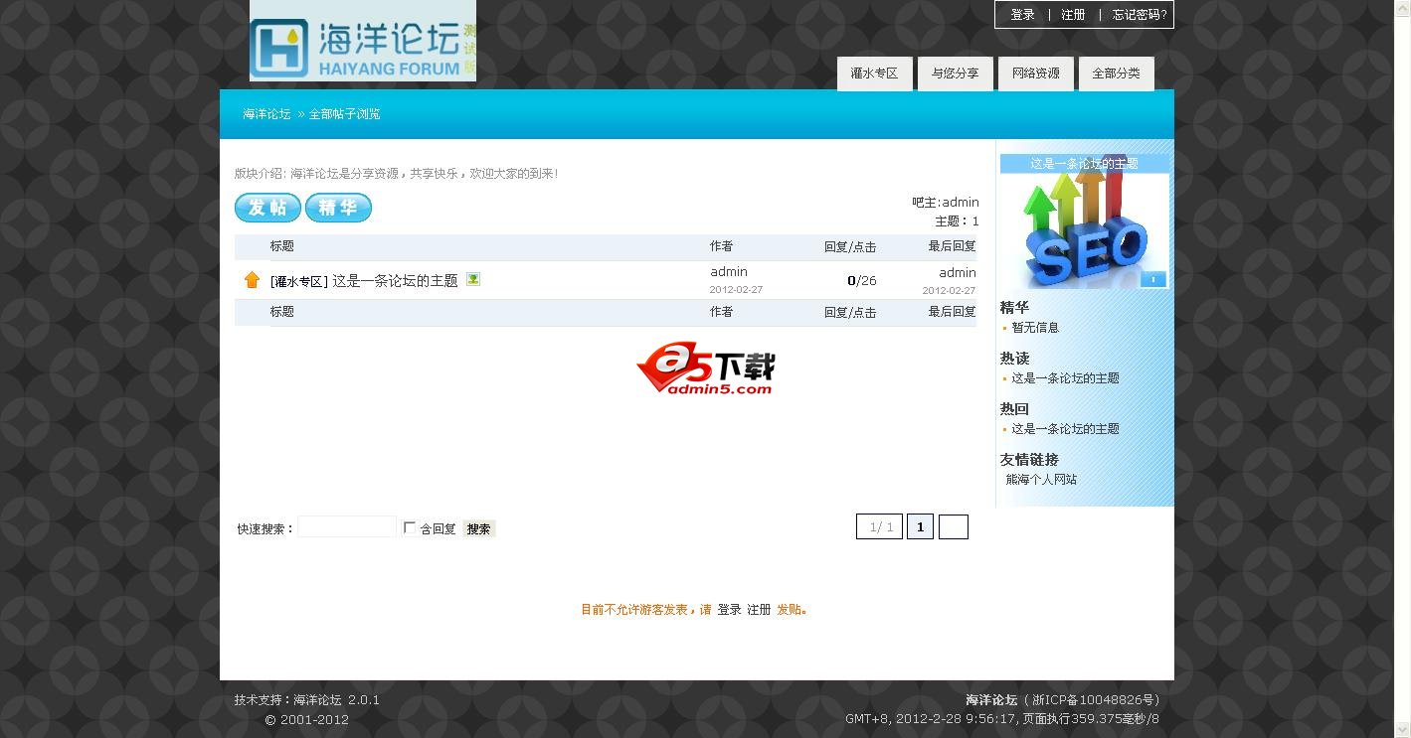Viewport: 1411px width, 738px height.
Task: Click author admin in the 作者 column
Action: pyautogui.click(x=729, y=272)
